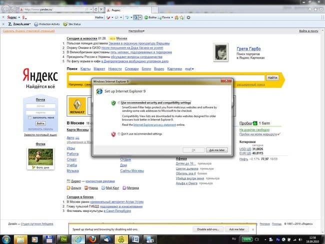Select Don't use recommended settings radio
The image size is (325, 244).
[119, 134]
